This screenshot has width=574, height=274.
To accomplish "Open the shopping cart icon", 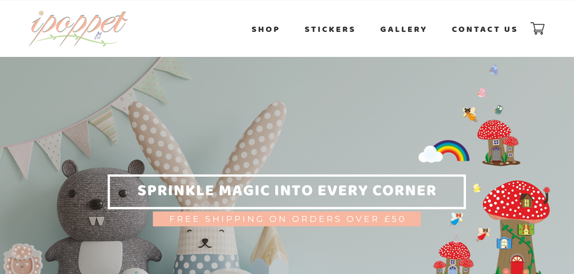I will click(538, 29).
